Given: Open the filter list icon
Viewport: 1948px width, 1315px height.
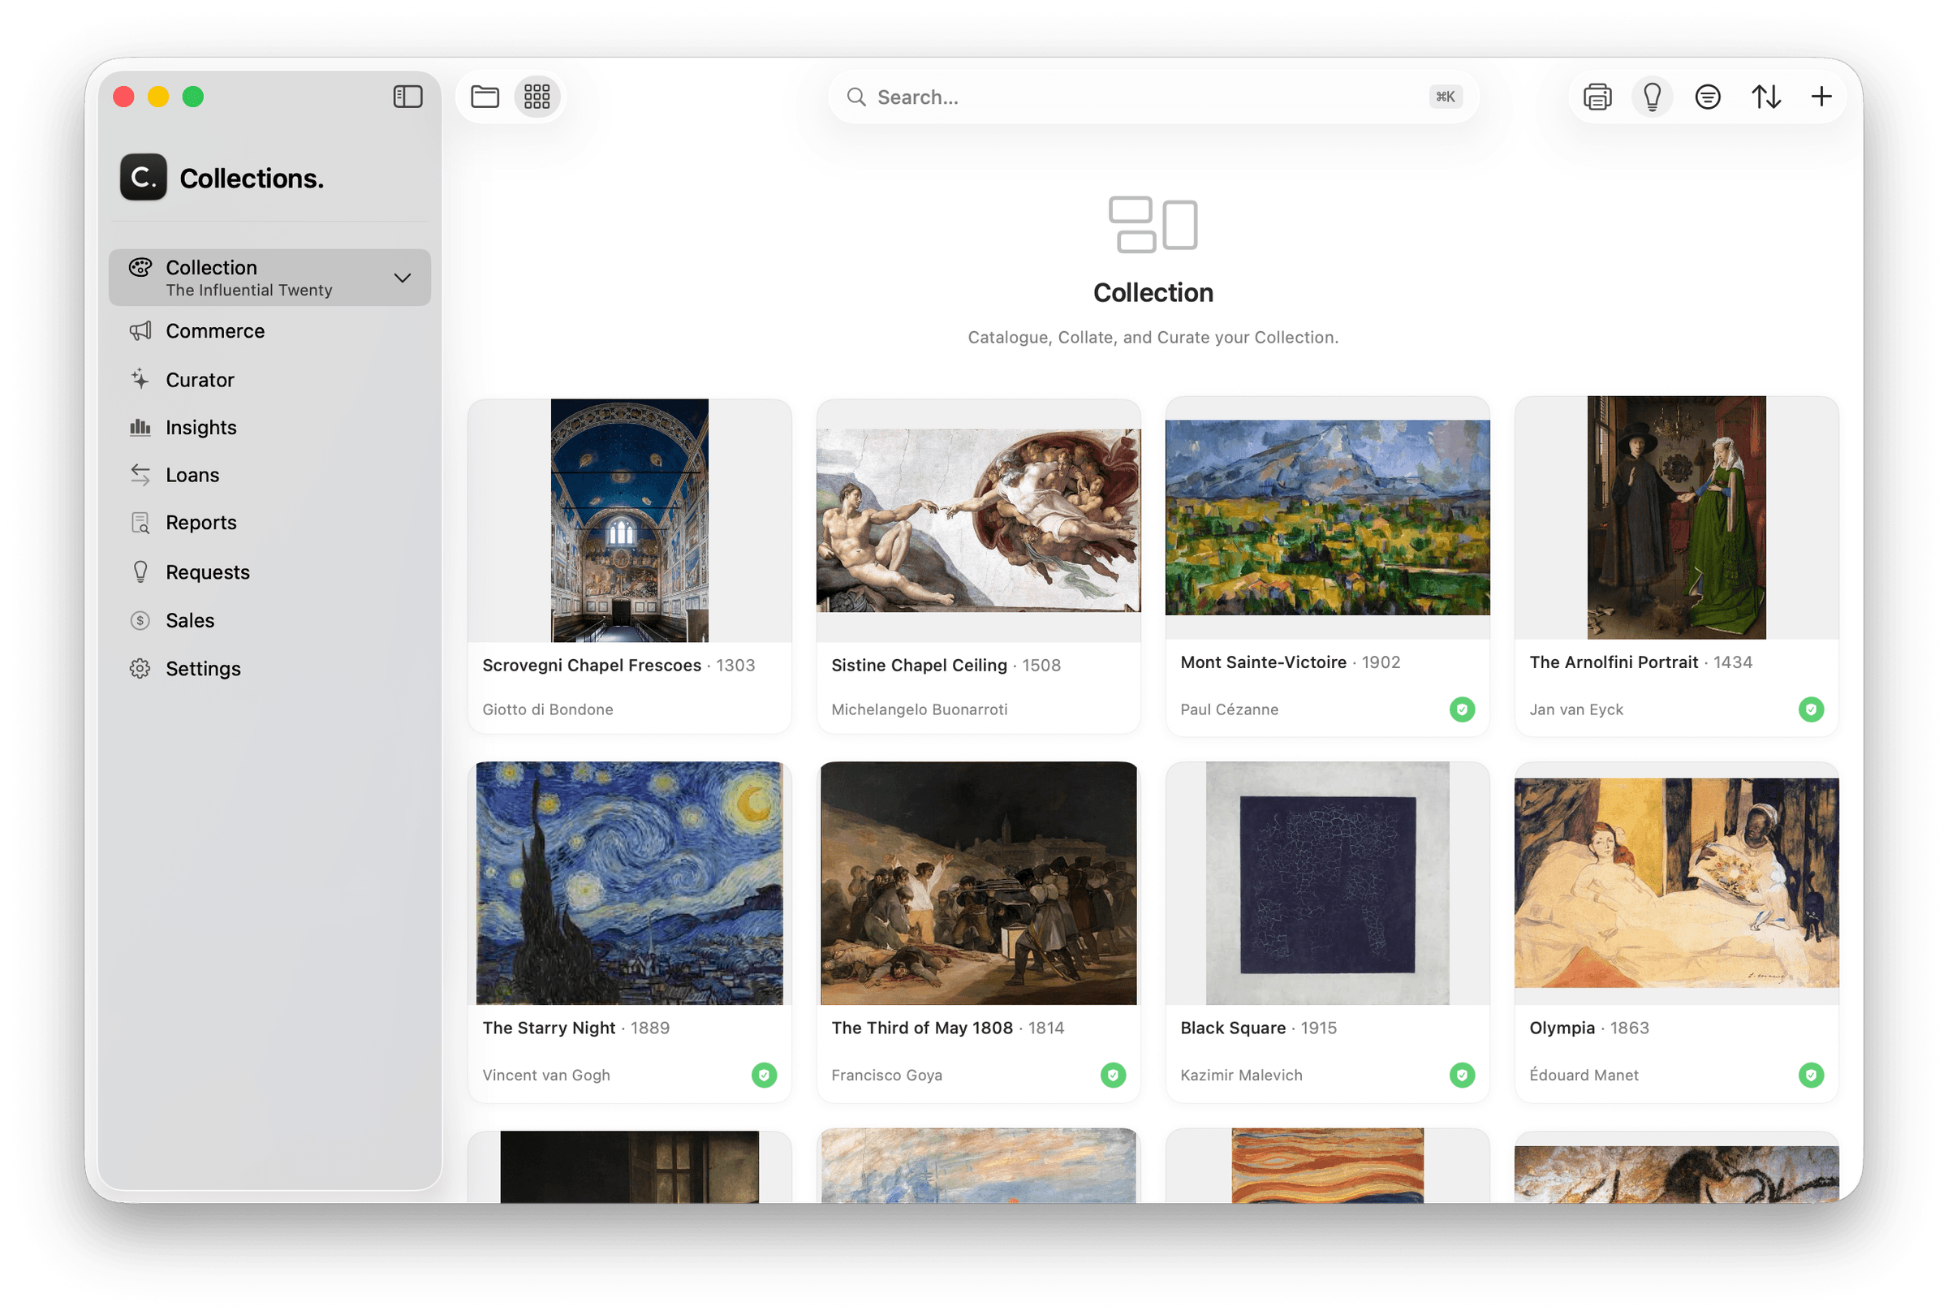Looking at the screenshot, I should click(1707, 97).
